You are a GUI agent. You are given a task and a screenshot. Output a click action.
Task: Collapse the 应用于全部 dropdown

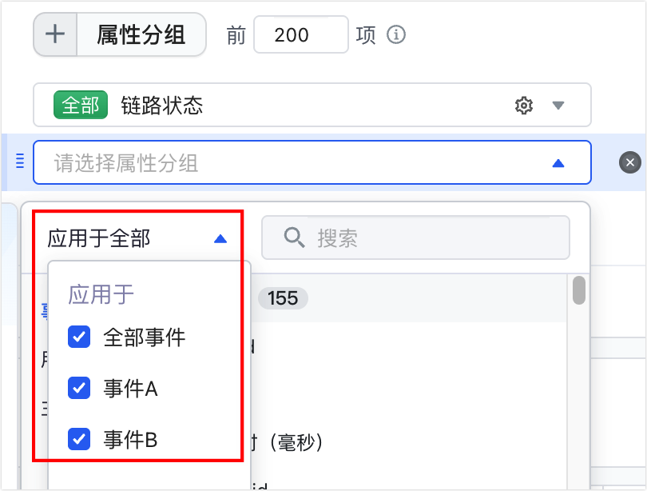[220, 238]
